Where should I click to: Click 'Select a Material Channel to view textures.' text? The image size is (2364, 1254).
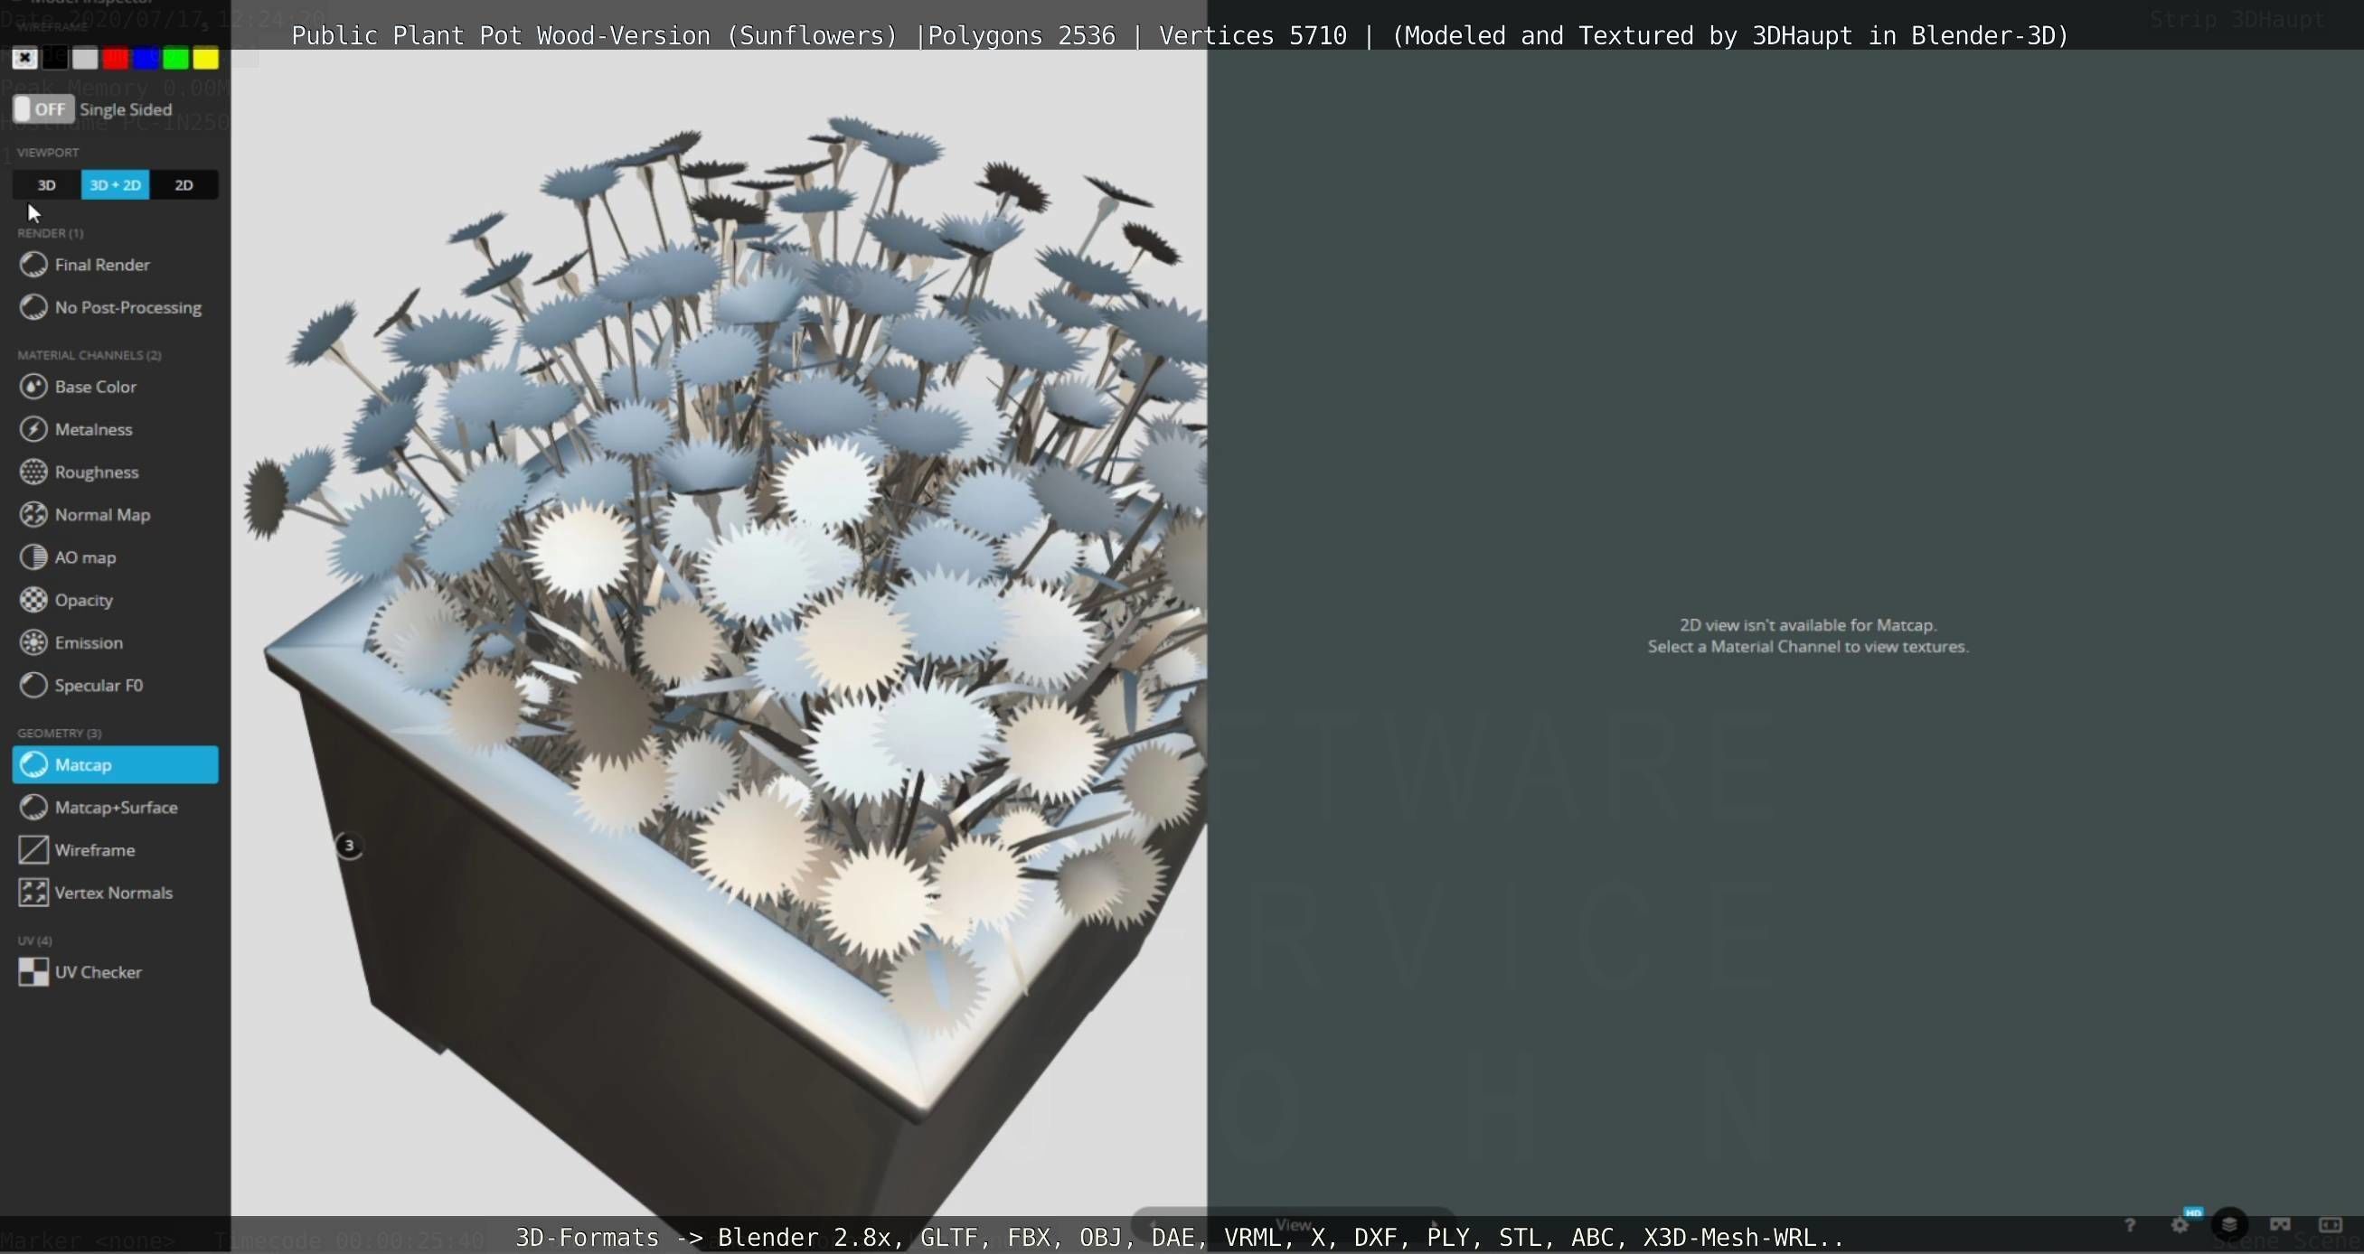point(1808,647)
